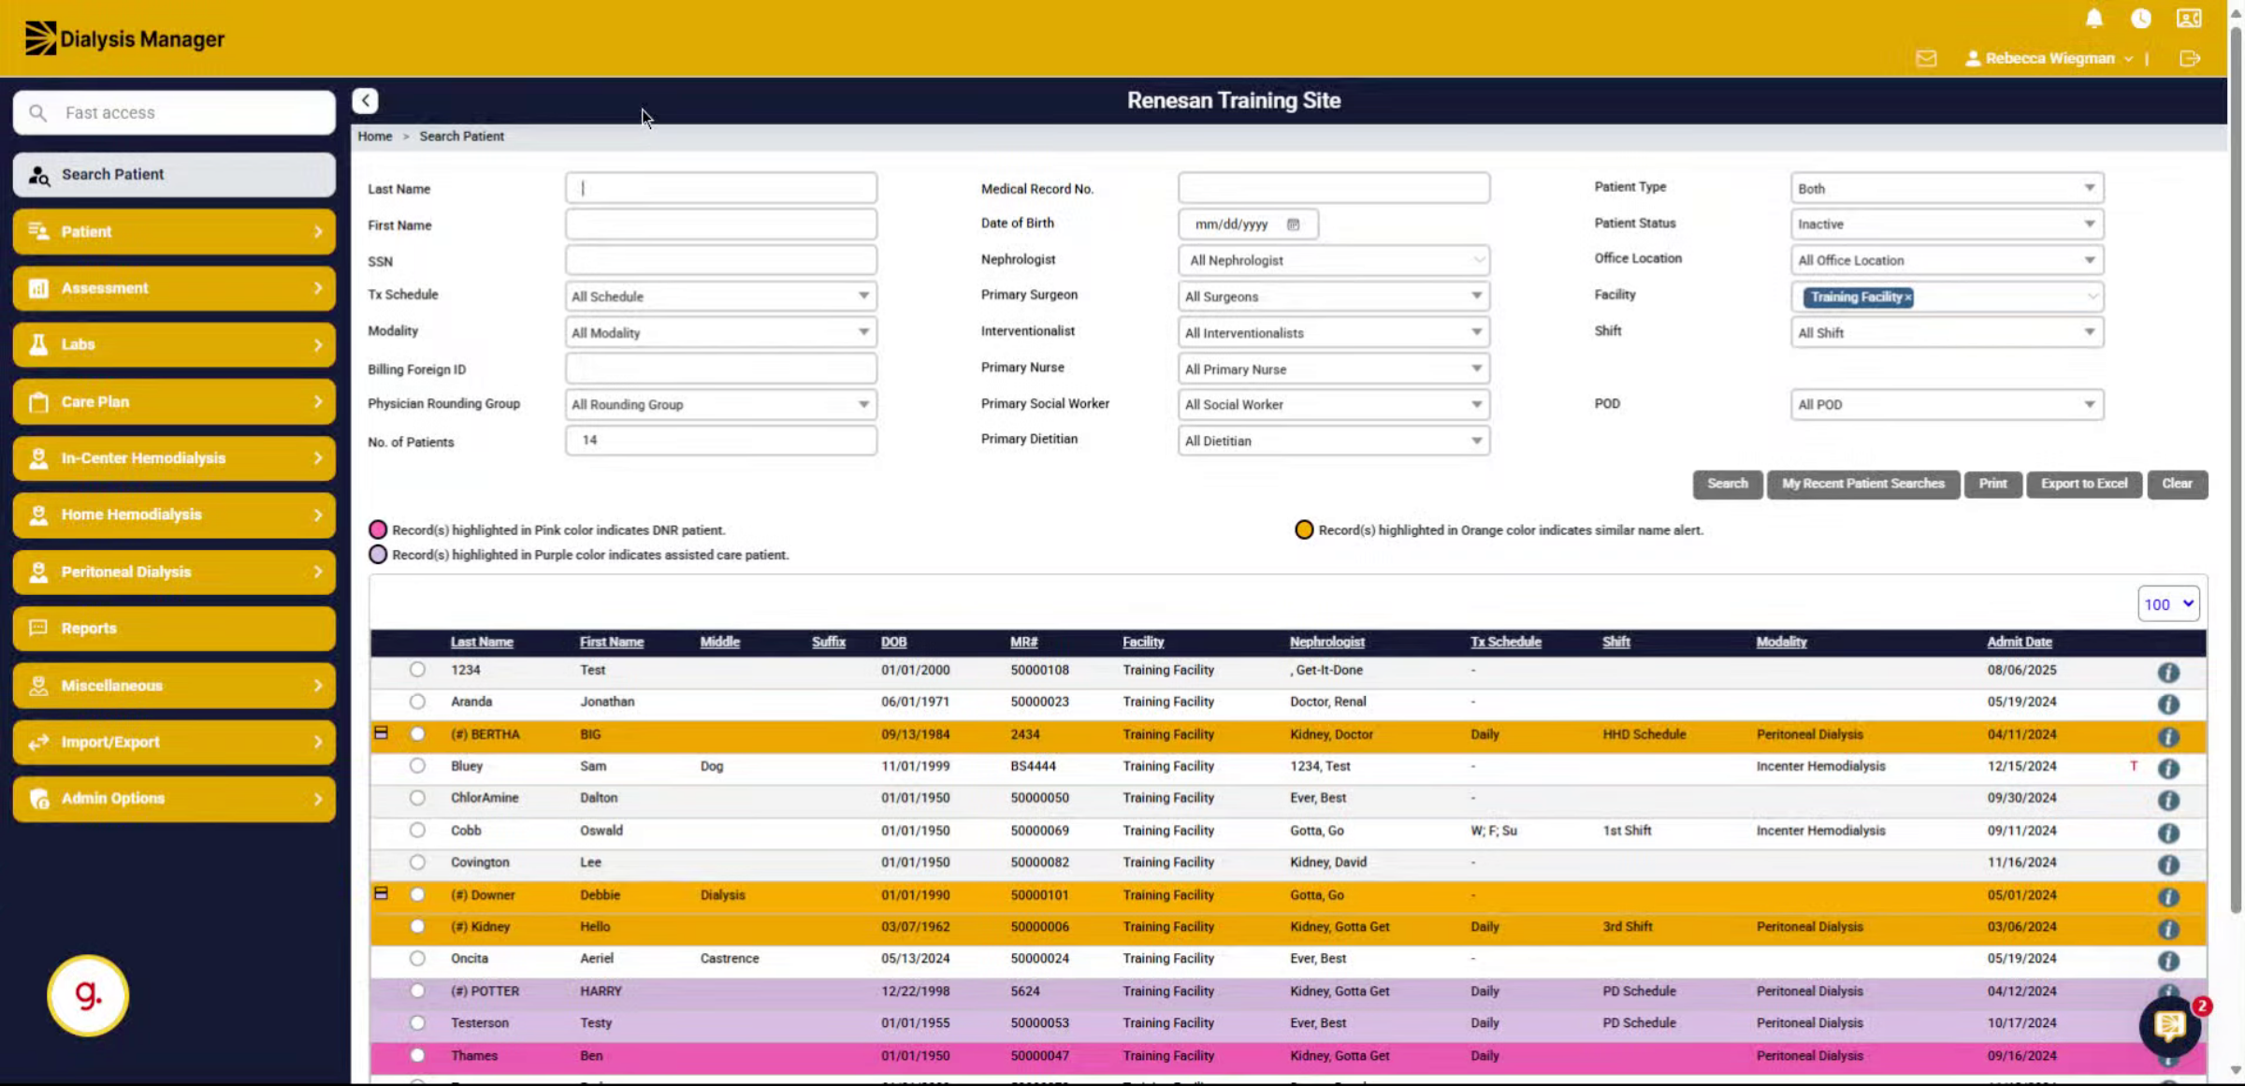This screenshot has height=1086, width=2245.
Task: Click the Fast access search box
Action: [x=174, y=113]
